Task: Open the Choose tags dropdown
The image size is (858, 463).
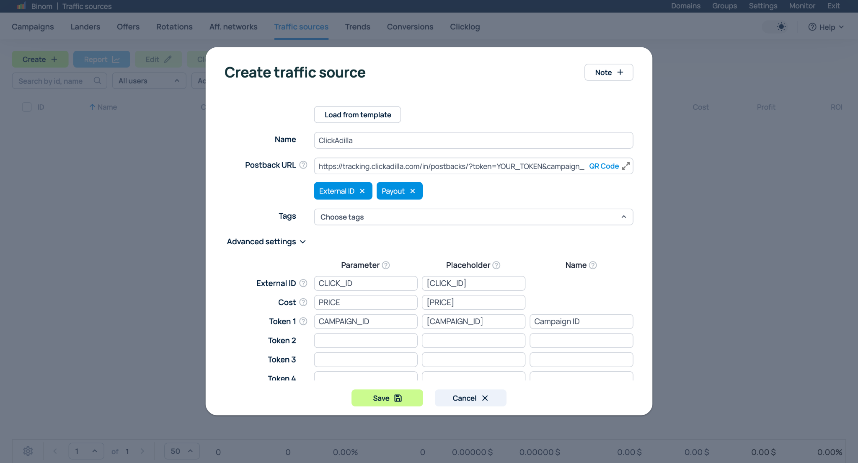Action: click(x=473, y=217)
